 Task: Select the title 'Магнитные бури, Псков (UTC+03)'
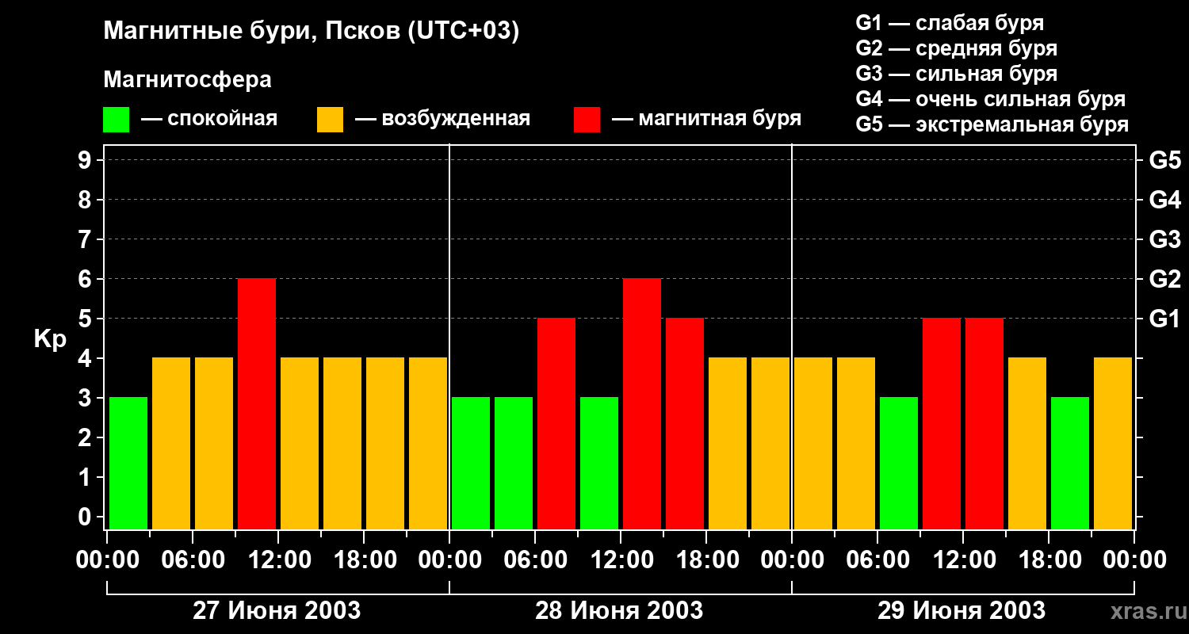point(312,32)
